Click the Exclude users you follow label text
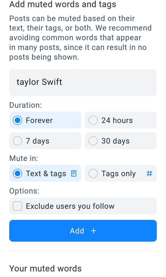This screenshot has width=166, height=277. point(70,206)
